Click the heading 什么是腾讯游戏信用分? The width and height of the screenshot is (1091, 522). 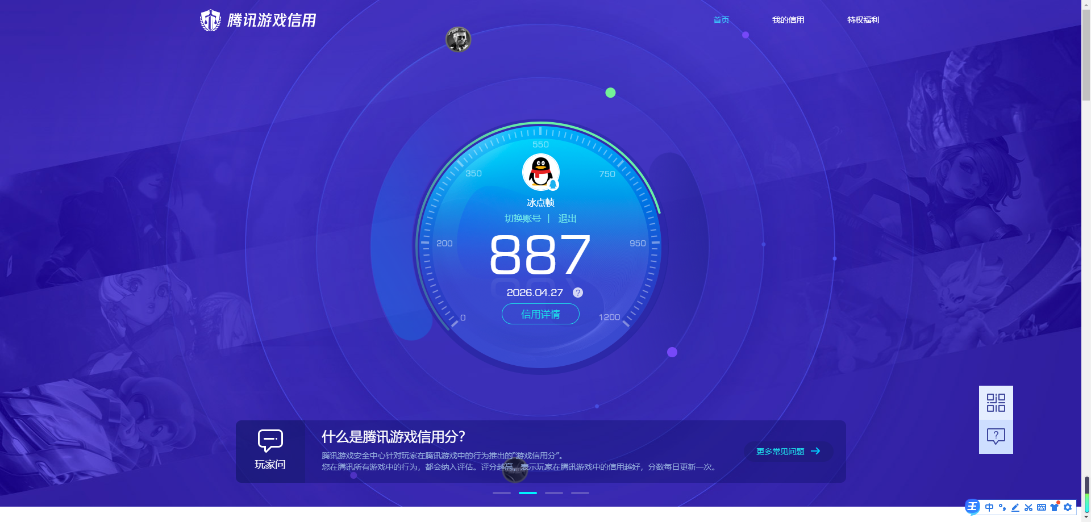(393, 437)
